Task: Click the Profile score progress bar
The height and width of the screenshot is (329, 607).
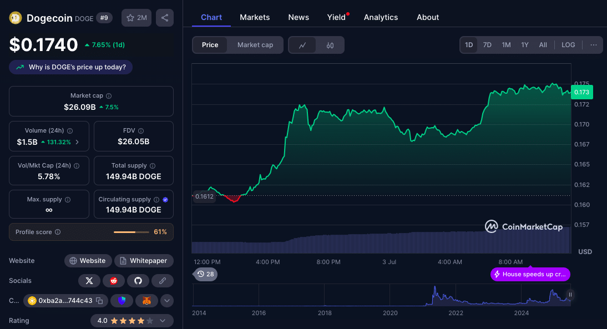Action: point(131,232)
